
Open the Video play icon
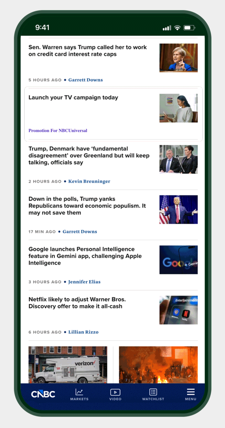point(115,392)
